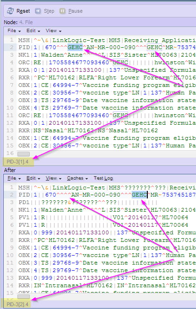196x309 pixels.
Task: Click highlighted GEHC in top PID line
Action: (75, 48)
